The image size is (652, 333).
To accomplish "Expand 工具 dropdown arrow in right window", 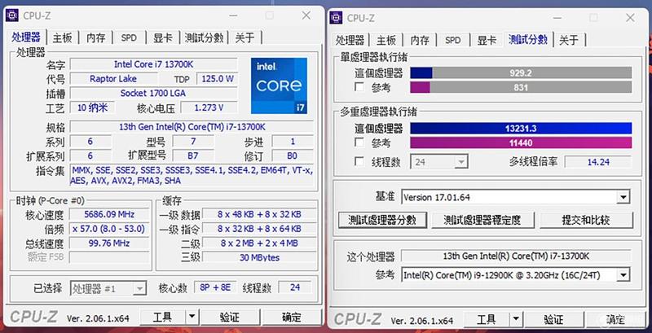I will pyautogui.click(x=516, y=319).
